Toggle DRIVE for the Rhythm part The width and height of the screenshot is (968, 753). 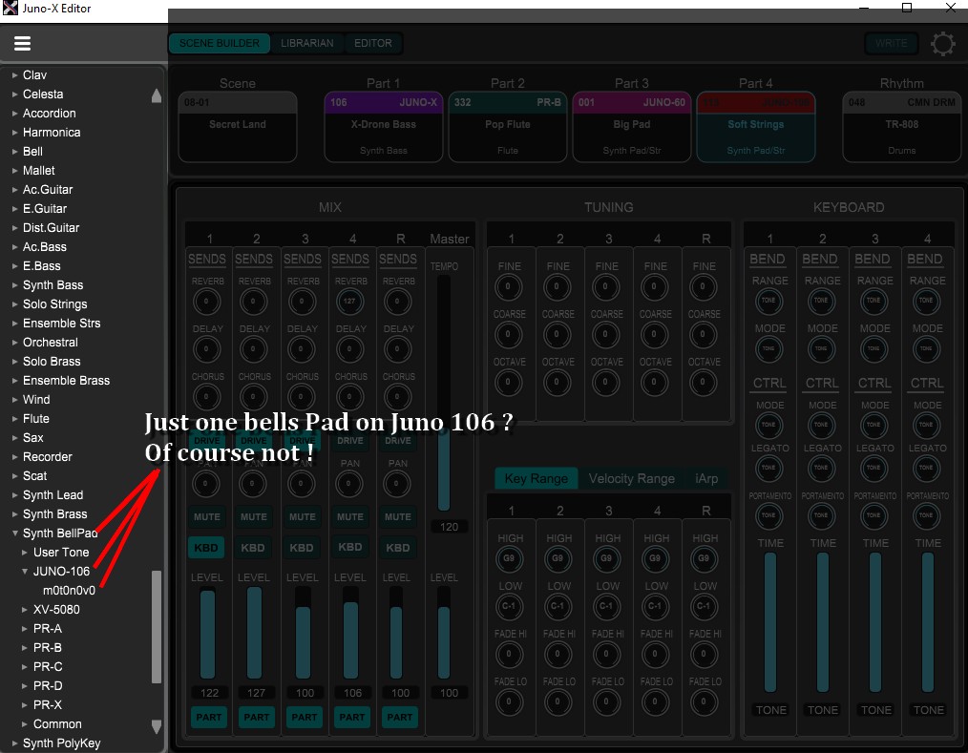click(x=398, y=441)
